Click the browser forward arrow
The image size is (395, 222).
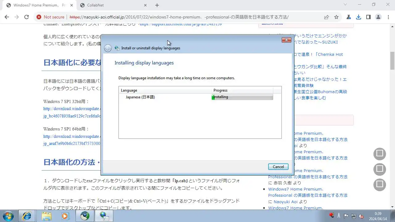tap(17, 17)
